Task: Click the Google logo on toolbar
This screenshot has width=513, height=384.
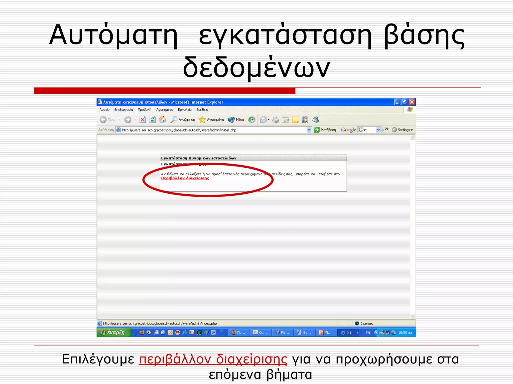Action: click(x=348, y=130)
